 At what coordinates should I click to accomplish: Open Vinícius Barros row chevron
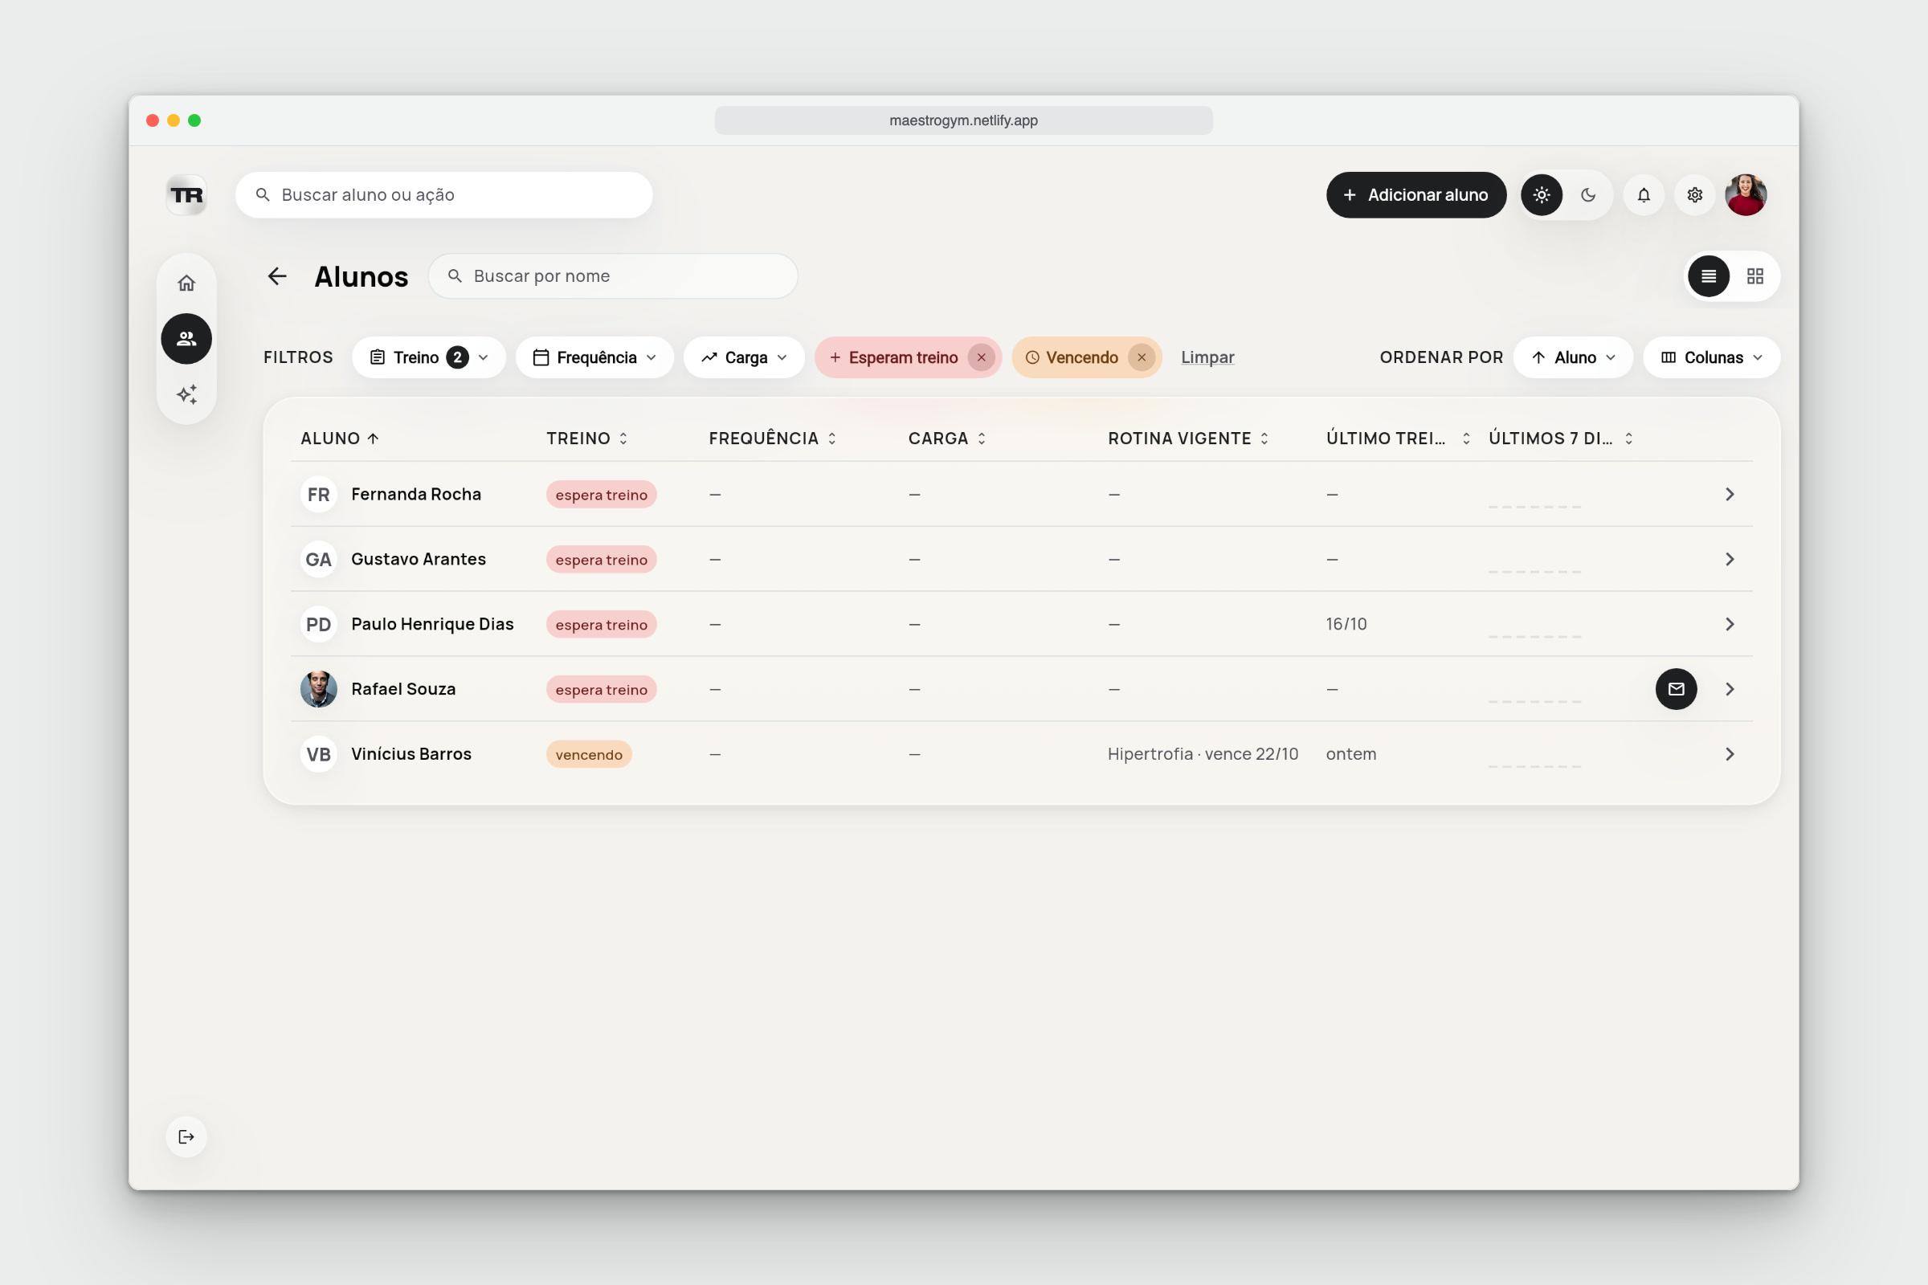[x=1730, y=754]
